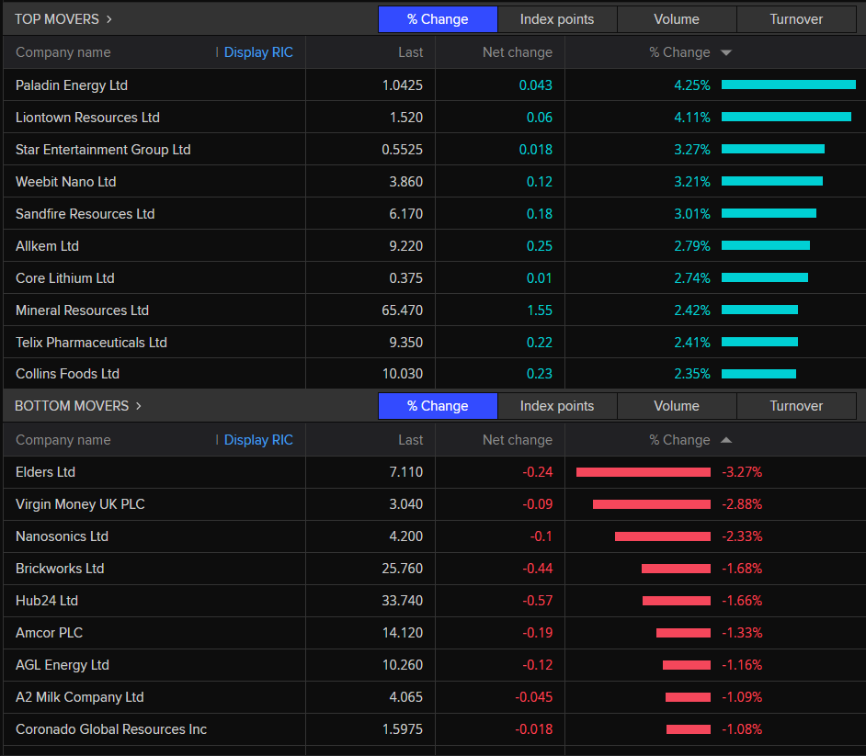The image size is (866, 756).
Task: Click Brickworks net change -0.44
Action: tap(538, 569)
